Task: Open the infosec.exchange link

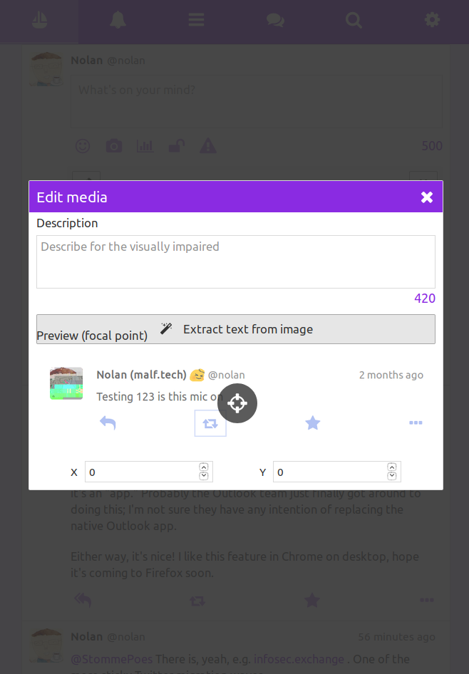Action: [299, 659]
